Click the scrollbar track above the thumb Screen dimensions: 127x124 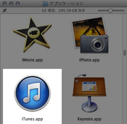(x=125, y=32)
